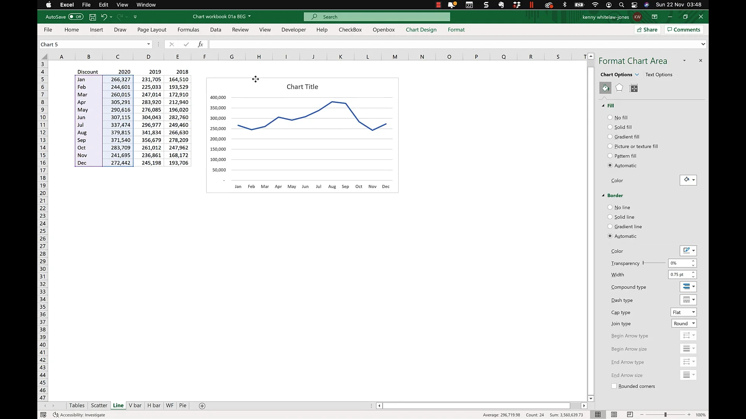Viewport: 746px width, 419px height.
Task: Click the Share button
Action: click(x=647, y=29)
